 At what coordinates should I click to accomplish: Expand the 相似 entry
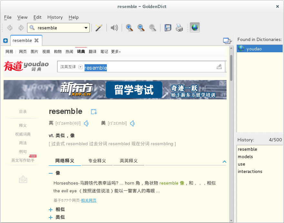coord(51,210)
